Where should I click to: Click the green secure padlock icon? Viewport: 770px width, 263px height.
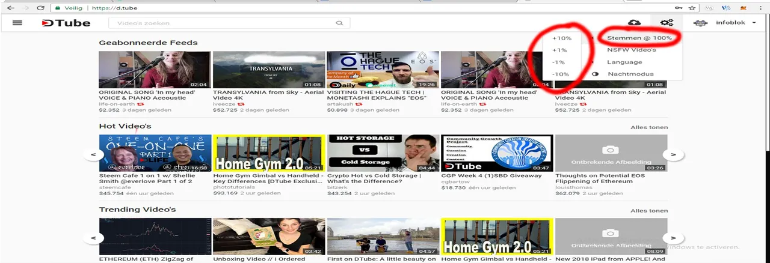57,8
